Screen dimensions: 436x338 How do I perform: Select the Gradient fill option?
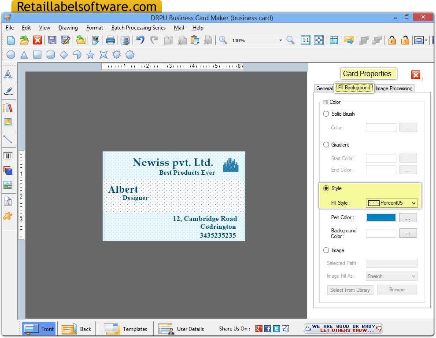point(326,145)
